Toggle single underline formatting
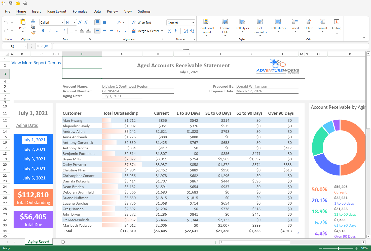Image resolution: width=371 pixels, height=251 pixels. point(57,31)
